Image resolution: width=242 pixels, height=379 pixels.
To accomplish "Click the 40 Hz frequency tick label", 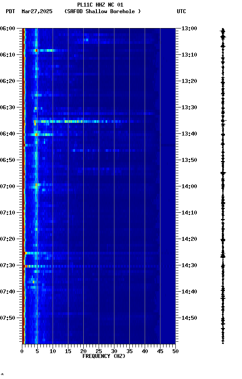I will pos(145,351).
